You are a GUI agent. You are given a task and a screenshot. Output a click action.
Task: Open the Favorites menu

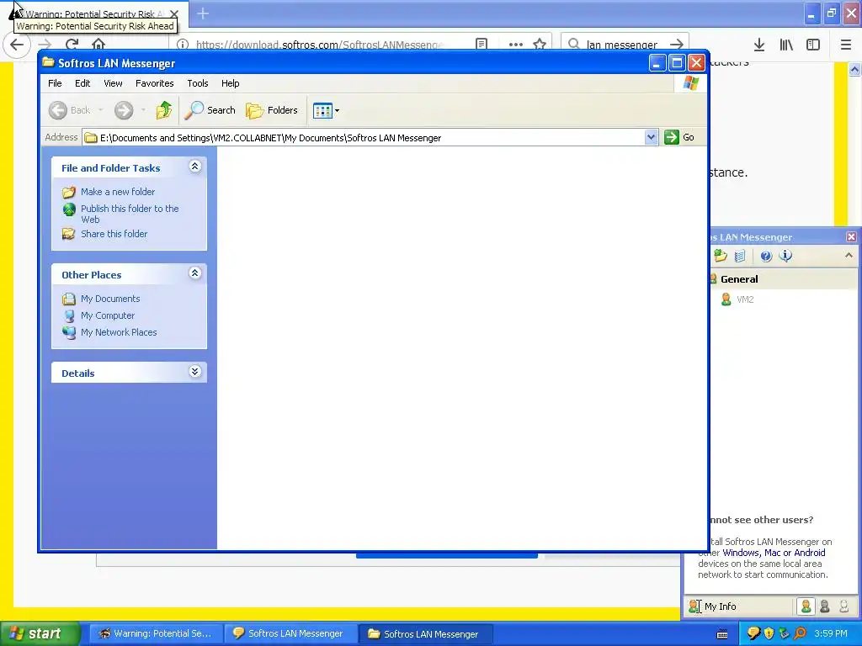click(155, 83)
